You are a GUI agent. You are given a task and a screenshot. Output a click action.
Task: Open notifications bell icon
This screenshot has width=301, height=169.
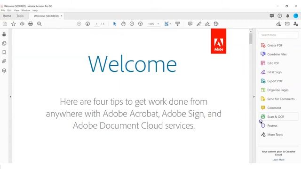(287, 15)
